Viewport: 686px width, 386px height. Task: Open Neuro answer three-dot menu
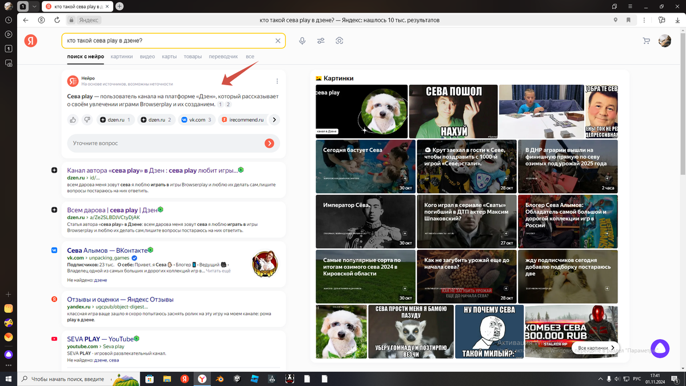277,81
